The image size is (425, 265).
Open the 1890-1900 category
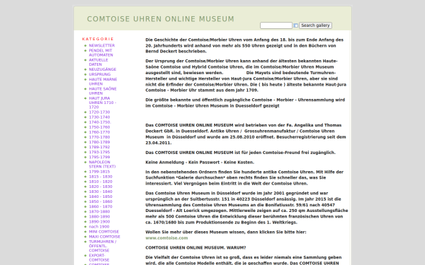pyautogui.click(x=99, y=221)
